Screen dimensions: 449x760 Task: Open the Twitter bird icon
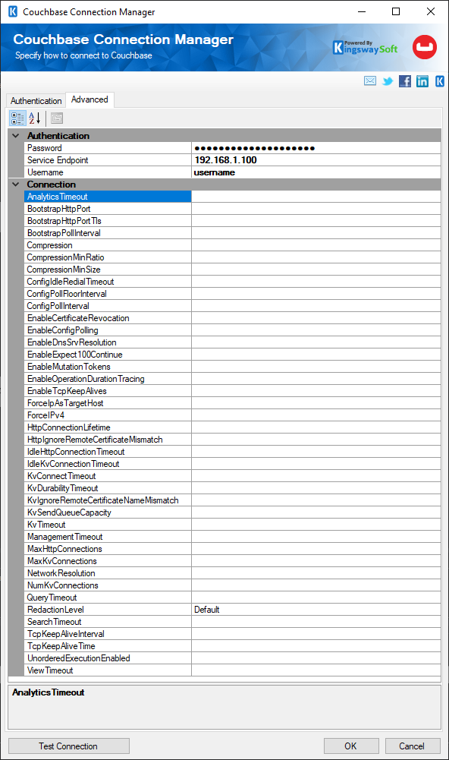pyautogui.click(x=388, y=81)
